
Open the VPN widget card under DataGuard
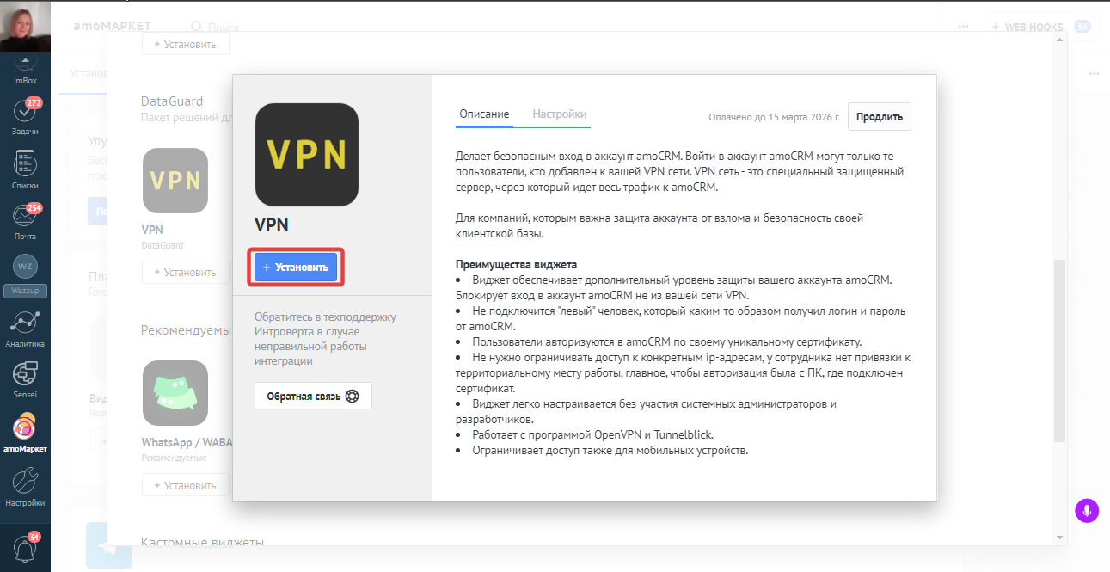tap(175, 181)
